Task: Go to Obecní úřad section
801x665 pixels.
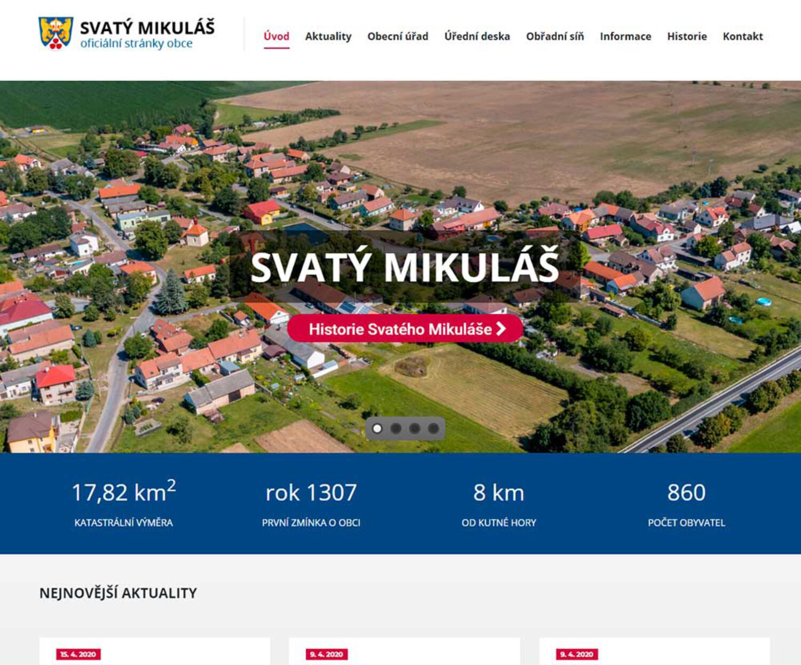Action: point(398,36)
